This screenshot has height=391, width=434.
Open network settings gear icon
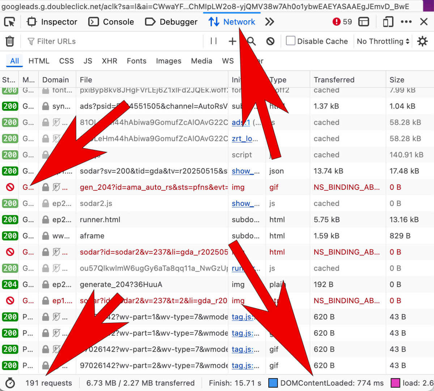[x=422, y=41]
